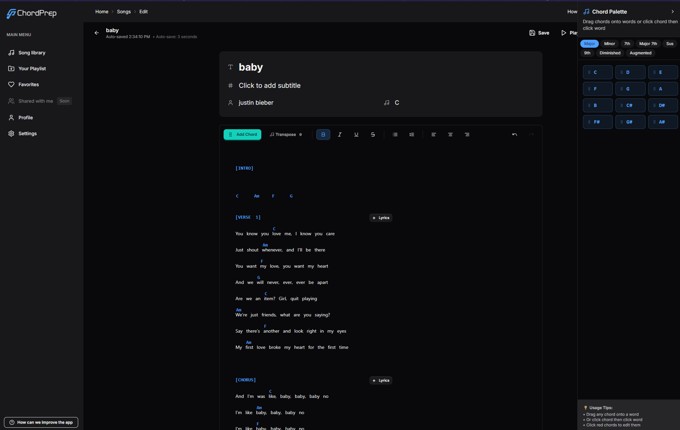
Task: Click the Play button
Action: tap(569, 33)
